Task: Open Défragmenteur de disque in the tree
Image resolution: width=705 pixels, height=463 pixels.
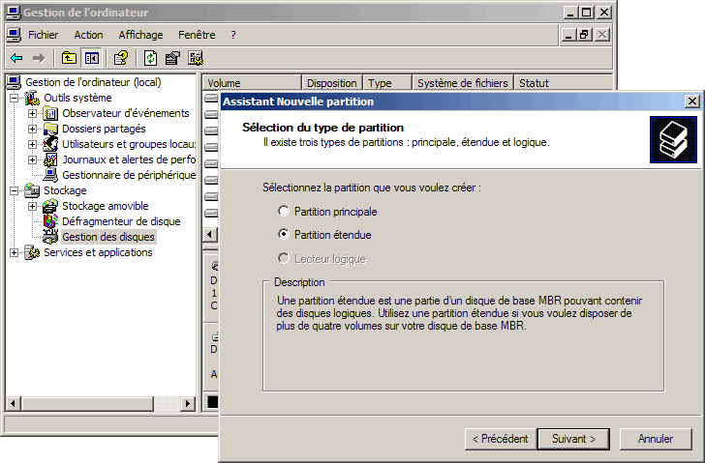Action: click(x=120, y=221)
